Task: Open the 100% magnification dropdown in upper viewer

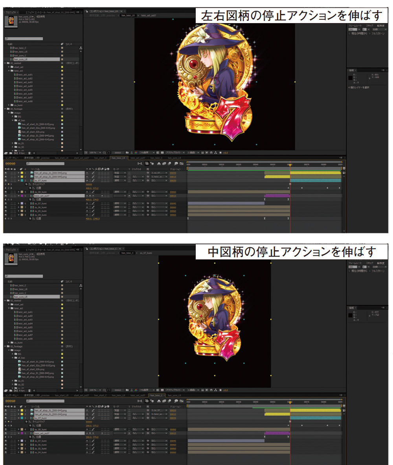Action: 95,153
